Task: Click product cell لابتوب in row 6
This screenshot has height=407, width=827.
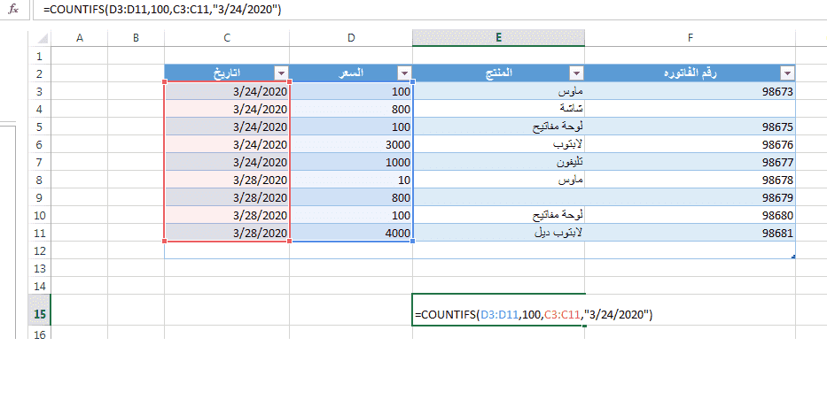Action: click(498, 144)
